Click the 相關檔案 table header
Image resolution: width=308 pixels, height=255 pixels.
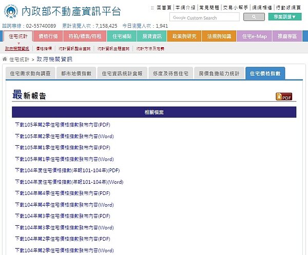click(x=154, y=112)
